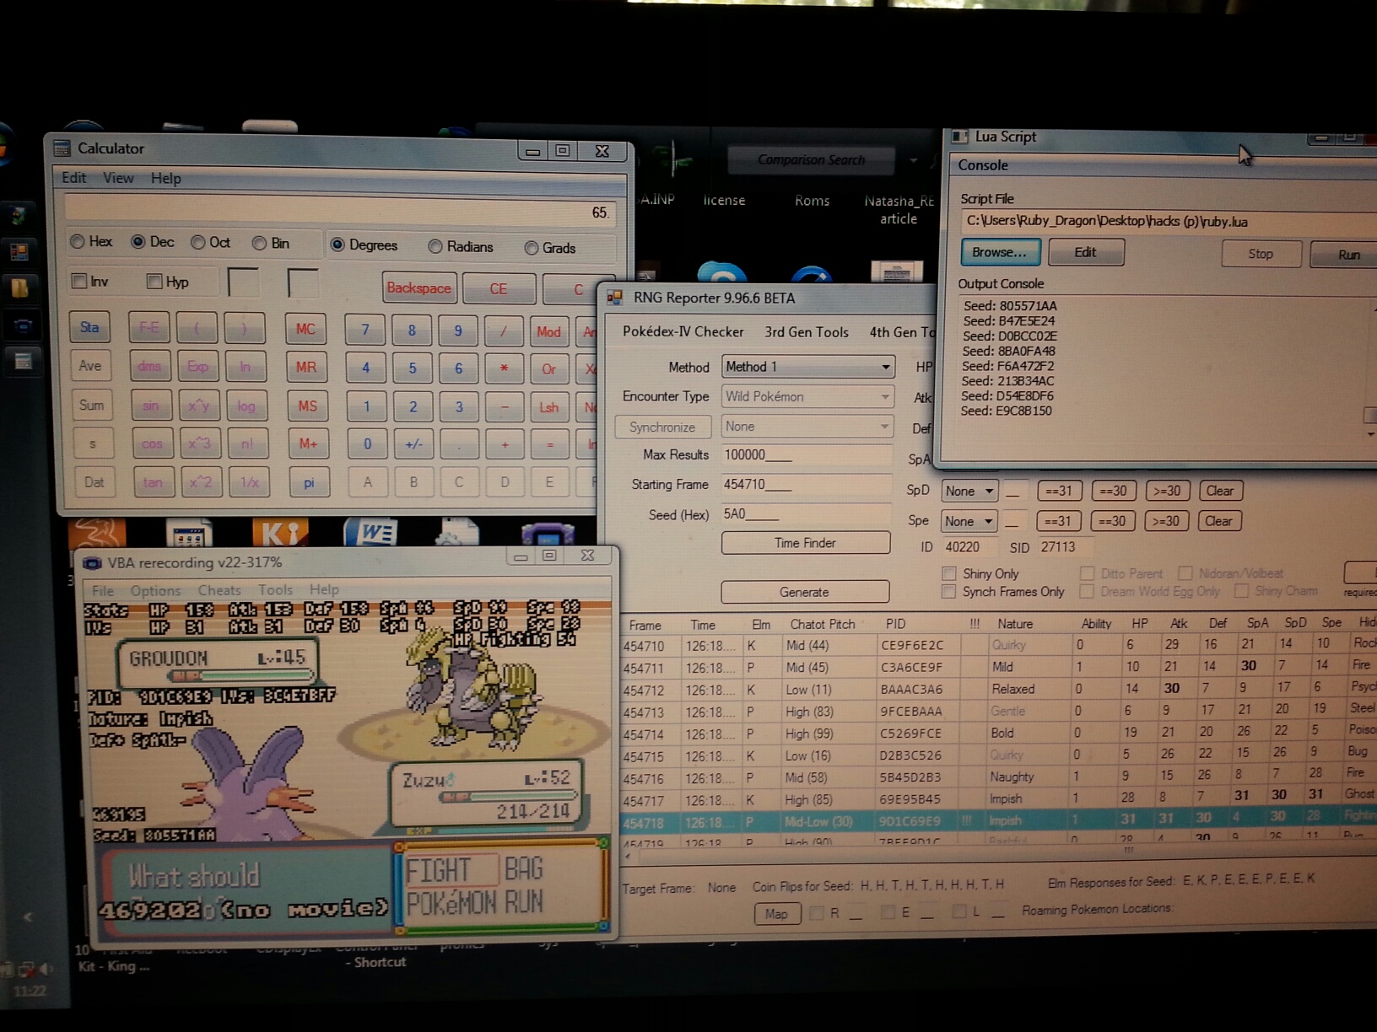Click the trainer ID field
The height and width of the screenshot is (1032, 1377).
click(969, 547)
